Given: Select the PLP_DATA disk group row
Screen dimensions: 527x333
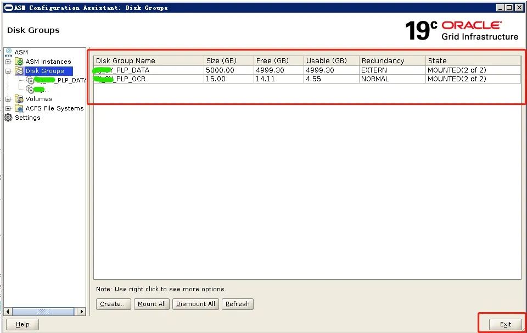Looking at the screenshot, I should click(307, 70).
